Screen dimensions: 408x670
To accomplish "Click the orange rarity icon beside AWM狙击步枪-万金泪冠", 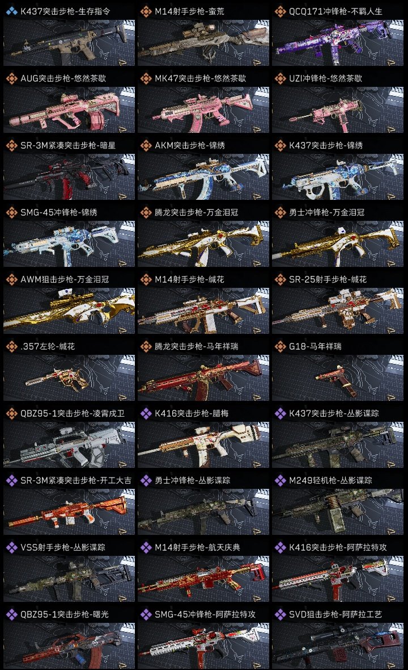I will coord(11,279).
